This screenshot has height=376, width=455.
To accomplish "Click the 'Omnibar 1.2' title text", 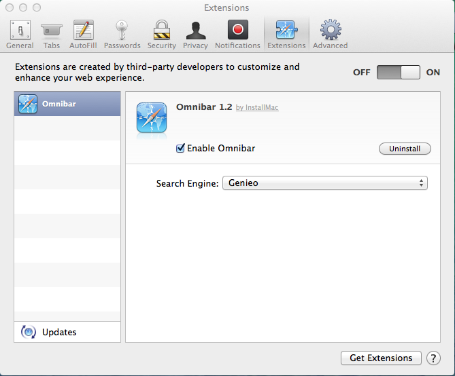I will 204,107.
